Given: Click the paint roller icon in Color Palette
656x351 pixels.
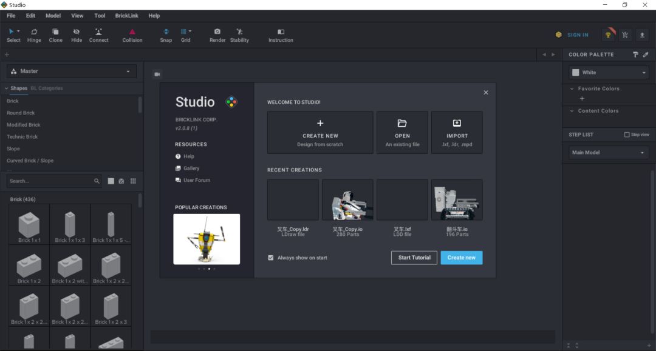Looking at the screenshot, I should 635,55.
